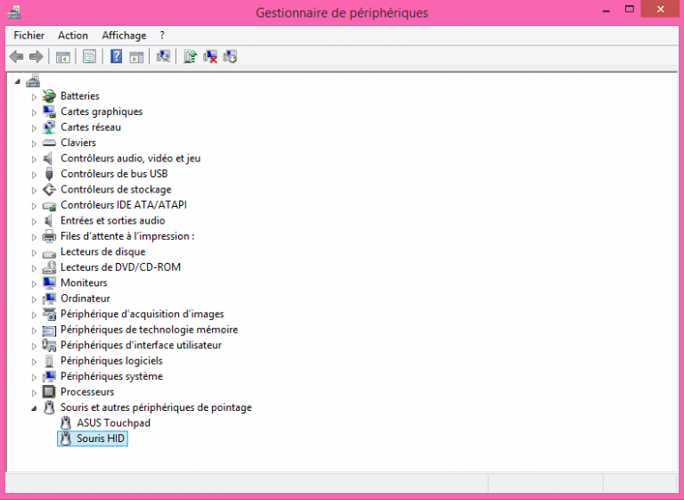The image size is (684, 500).
Task: Select the ASUS Touchpad device
Action: (x=113, y=423)
